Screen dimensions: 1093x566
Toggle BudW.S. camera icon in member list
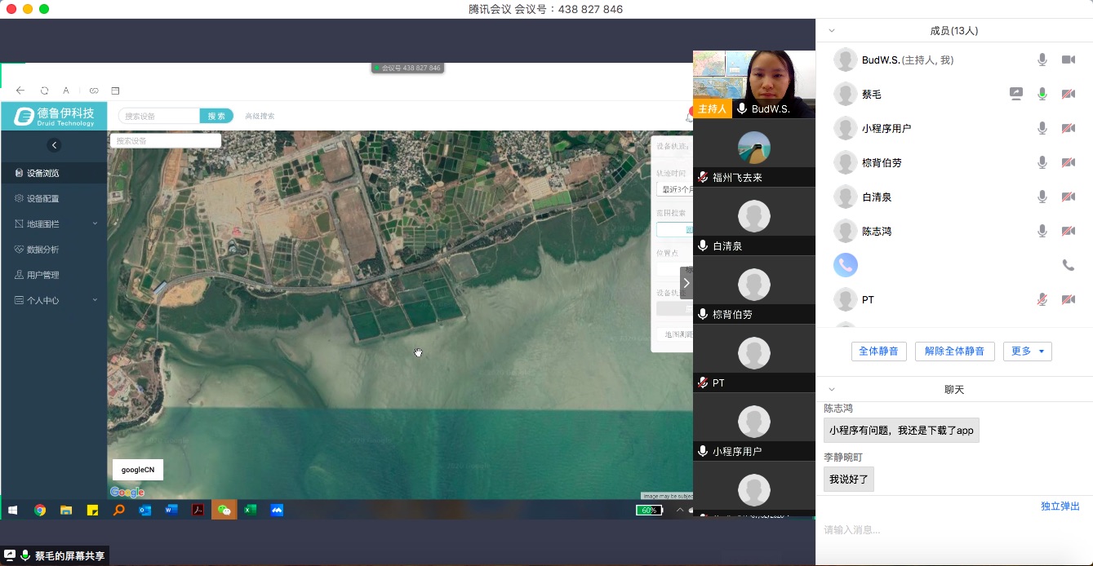point(1068,60)
